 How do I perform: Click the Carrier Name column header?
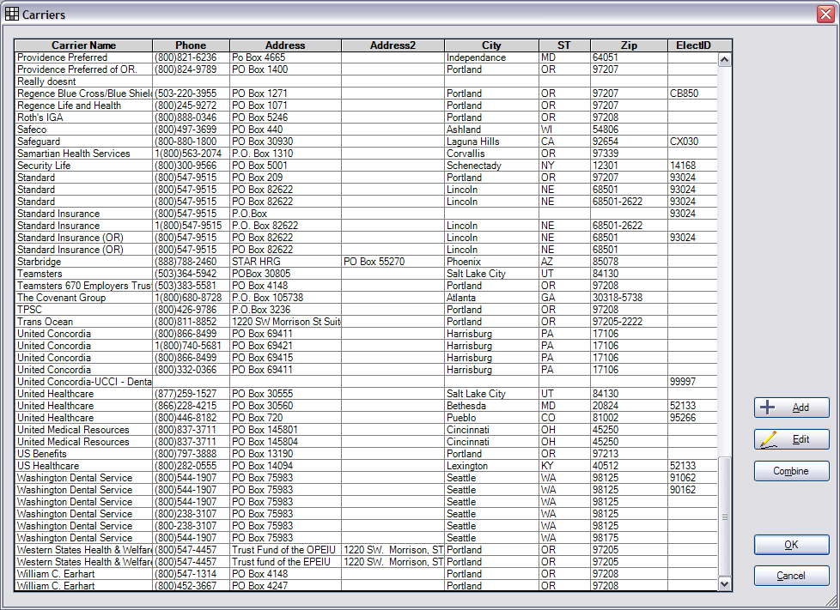(x=83, y=45)
